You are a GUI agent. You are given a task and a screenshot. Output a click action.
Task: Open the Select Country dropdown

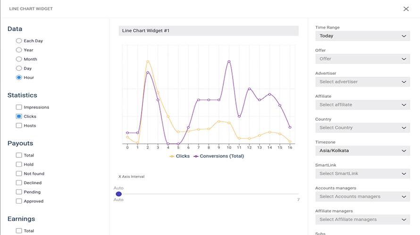pyautogui.click(x=362, y=128)
